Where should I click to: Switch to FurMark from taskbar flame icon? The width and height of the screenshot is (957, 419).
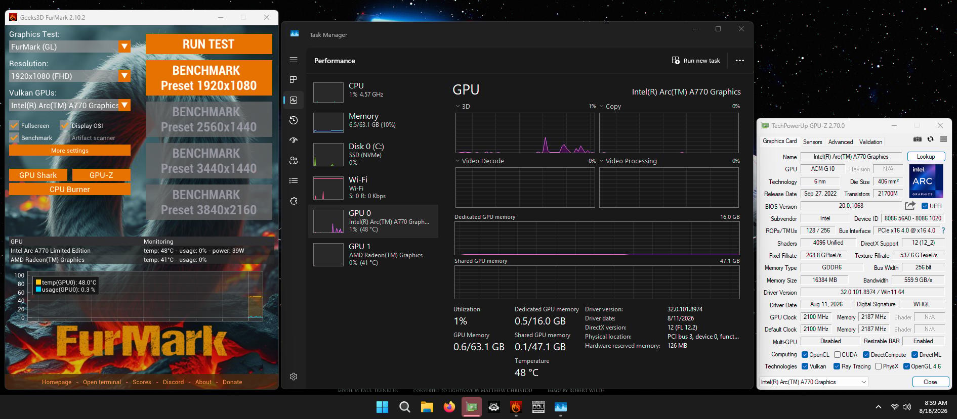tap(516, 407)
